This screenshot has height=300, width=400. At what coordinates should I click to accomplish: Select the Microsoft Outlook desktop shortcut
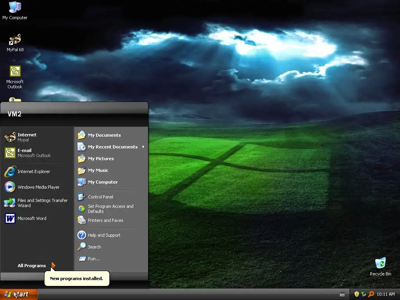point(15,77)
